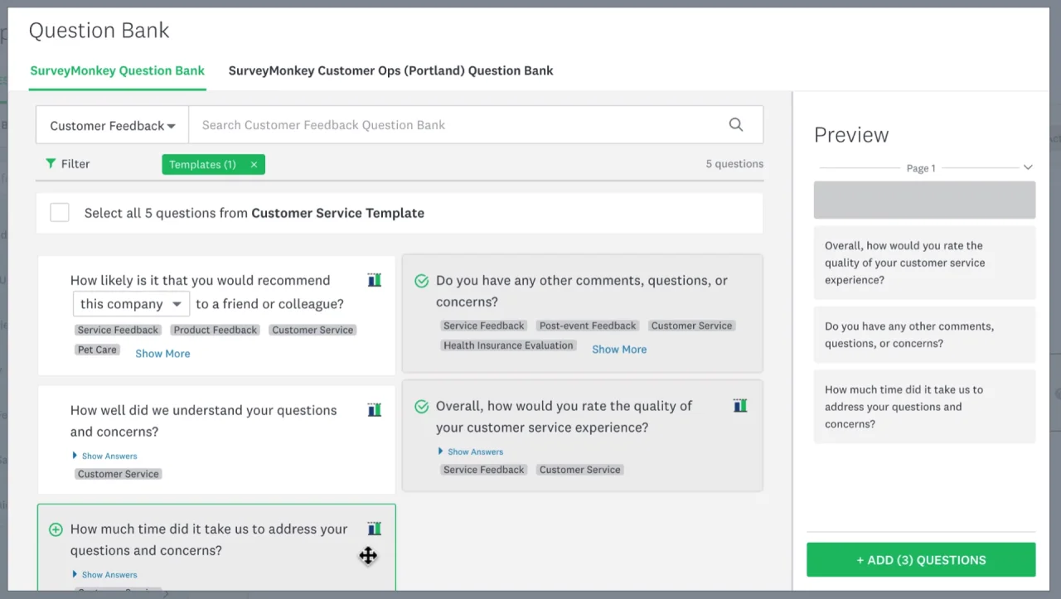Click Show More under 'Do you have any other comments'
Viewport: 1061px width, 599px height.
[619, 350]
